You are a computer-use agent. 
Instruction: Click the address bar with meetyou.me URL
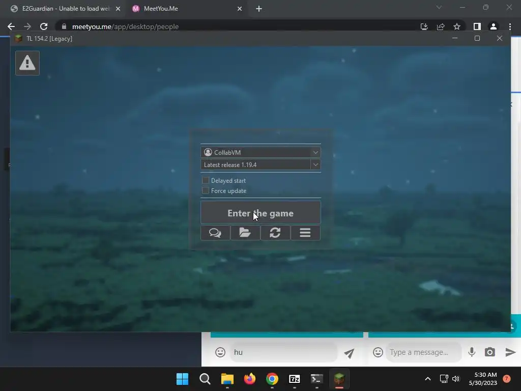click(x=233, y=26)
